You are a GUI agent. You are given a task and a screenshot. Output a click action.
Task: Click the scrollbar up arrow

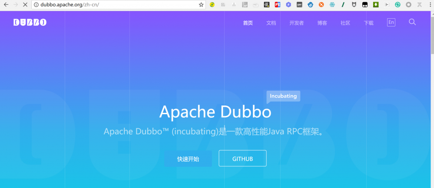pos(432,13)
